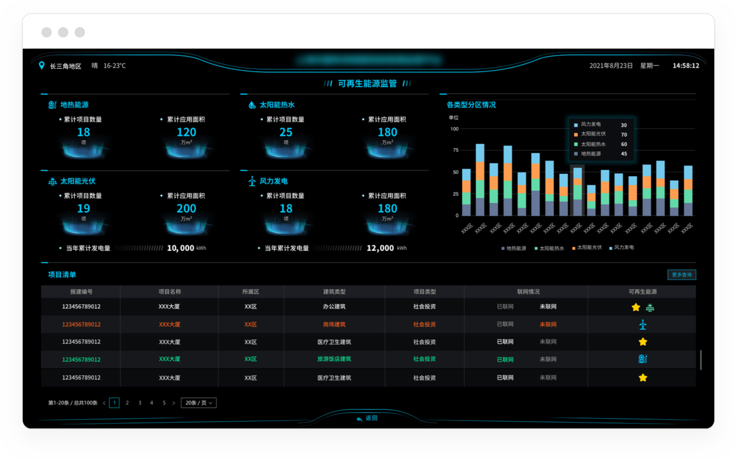Click the 返回 link at the bottom

pos(368,418)
